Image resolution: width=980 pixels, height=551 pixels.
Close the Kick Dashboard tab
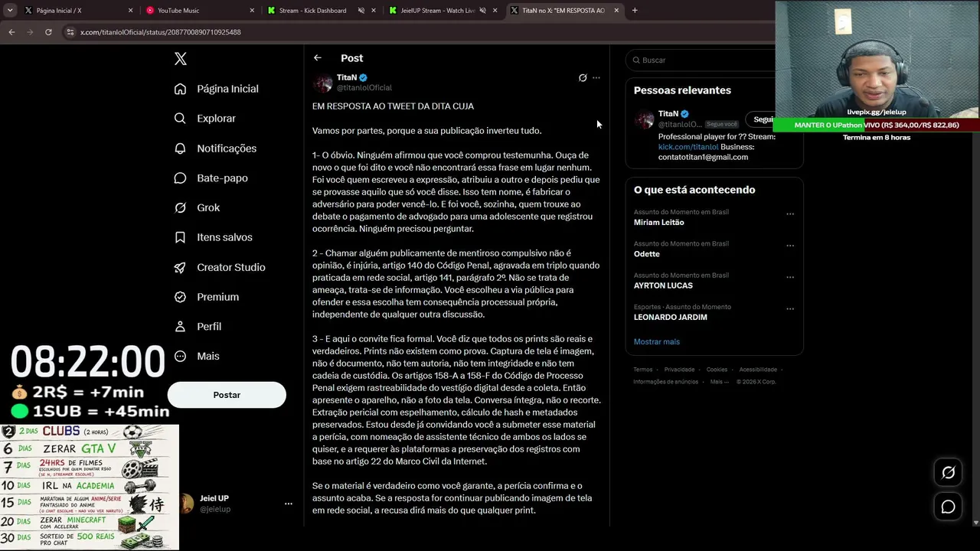click(x=374, y=11)
